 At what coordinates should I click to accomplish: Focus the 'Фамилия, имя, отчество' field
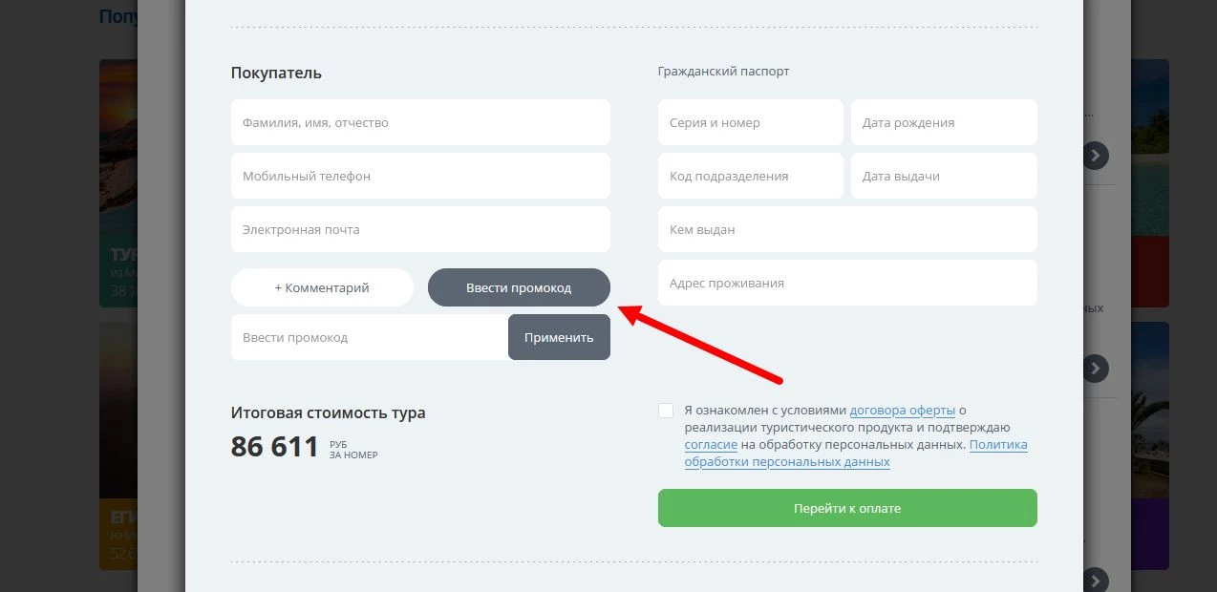click(x=420, y=122)
